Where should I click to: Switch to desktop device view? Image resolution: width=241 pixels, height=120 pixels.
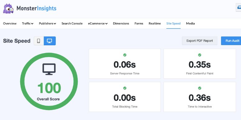click(x=50, y=41)
